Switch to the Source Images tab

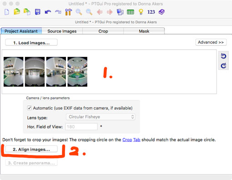[62, 31]
